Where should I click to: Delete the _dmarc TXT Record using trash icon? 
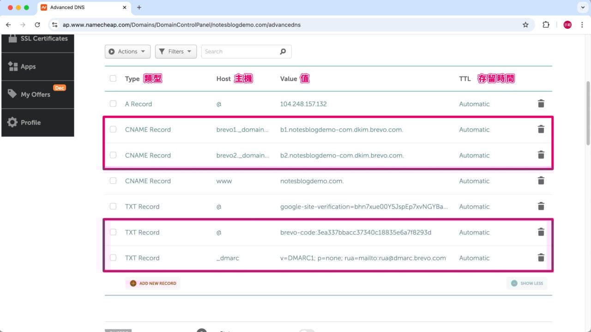click(541, 257)
